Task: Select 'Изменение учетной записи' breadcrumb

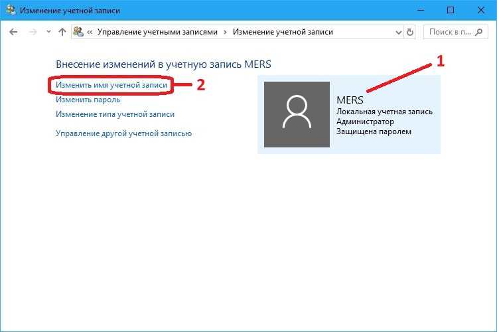Action: [x=283, y=32]
